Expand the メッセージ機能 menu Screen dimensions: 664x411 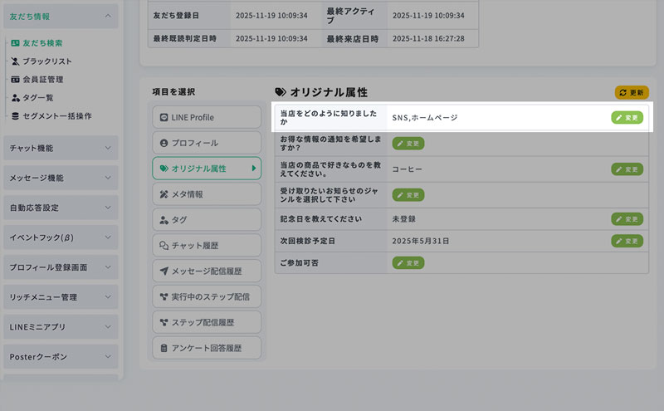pos(61,178)
